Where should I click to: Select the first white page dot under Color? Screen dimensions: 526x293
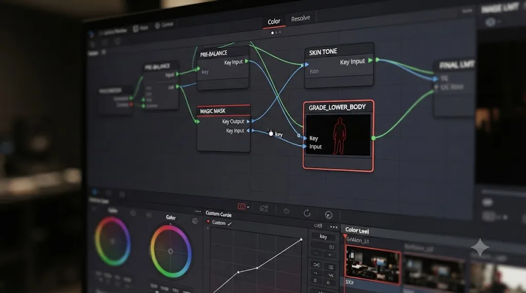click(272, 33)
